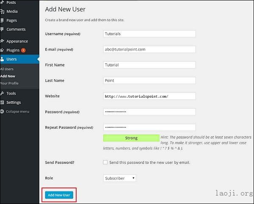
Task: Click the Plugins update count badge
Action: pyautogui.click(x=23, y=50)
